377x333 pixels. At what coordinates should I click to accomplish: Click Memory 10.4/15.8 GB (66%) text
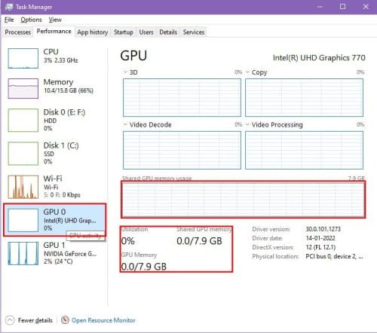coord(69,90)
